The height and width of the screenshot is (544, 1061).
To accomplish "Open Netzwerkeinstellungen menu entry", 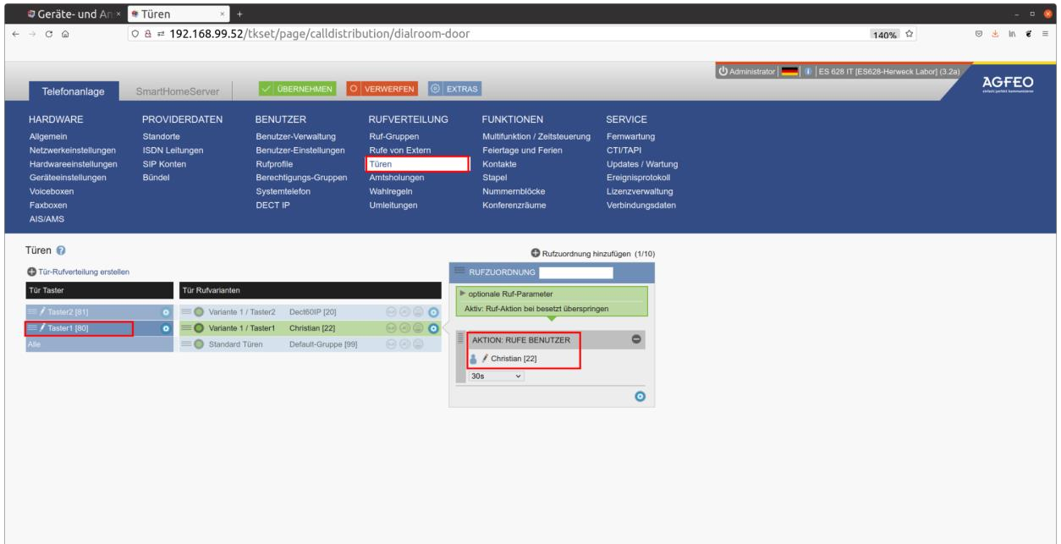I will click(74, 150).
